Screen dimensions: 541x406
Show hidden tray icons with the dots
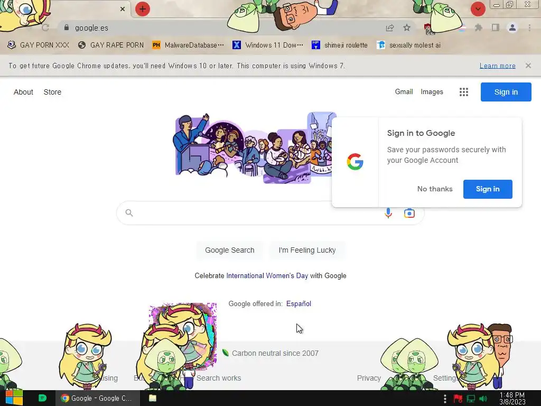[x=445, y=399]
